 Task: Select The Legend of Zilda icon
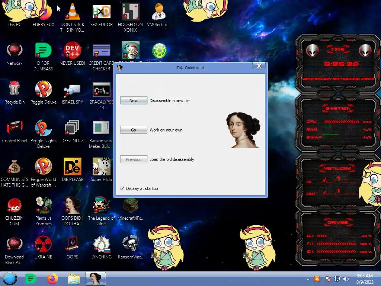coord(101,211)
